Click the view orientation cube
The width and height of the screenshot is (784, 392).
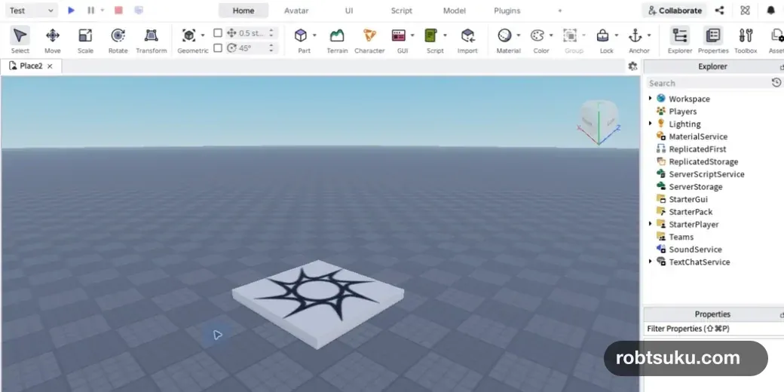coord(599,120)
